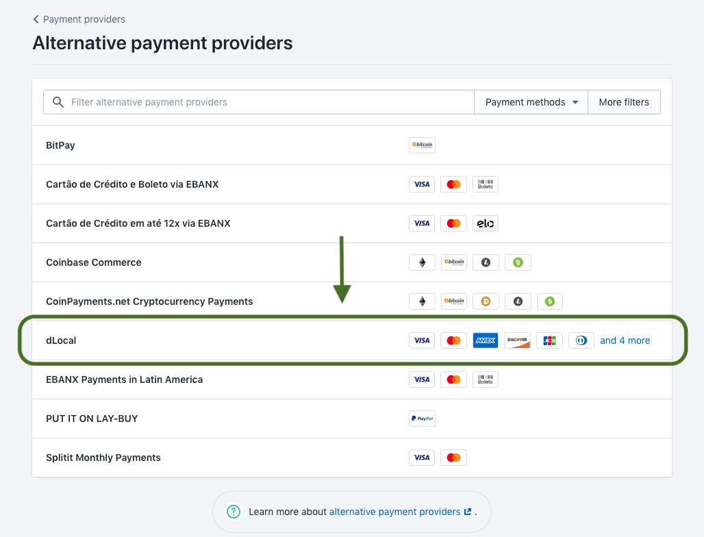
Task: Click the Dogecoin icon in CoinPayments.net row
Action: [x=486, y=301]
